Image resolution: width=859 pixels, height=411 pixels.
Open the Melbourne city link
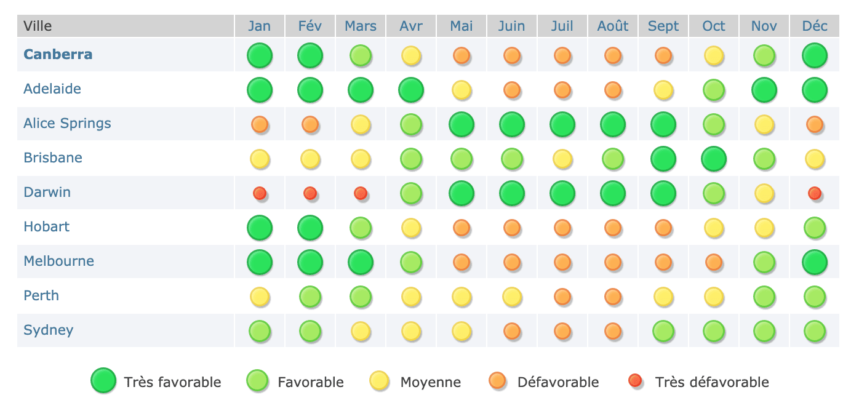(58, 261)
